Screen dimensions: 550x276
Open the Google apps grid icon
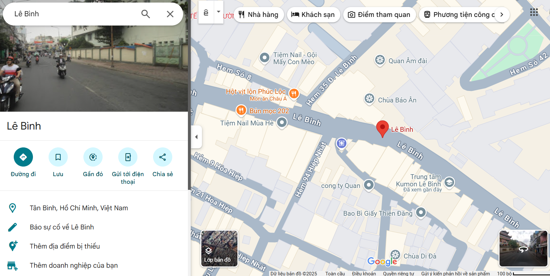(534, 12)
